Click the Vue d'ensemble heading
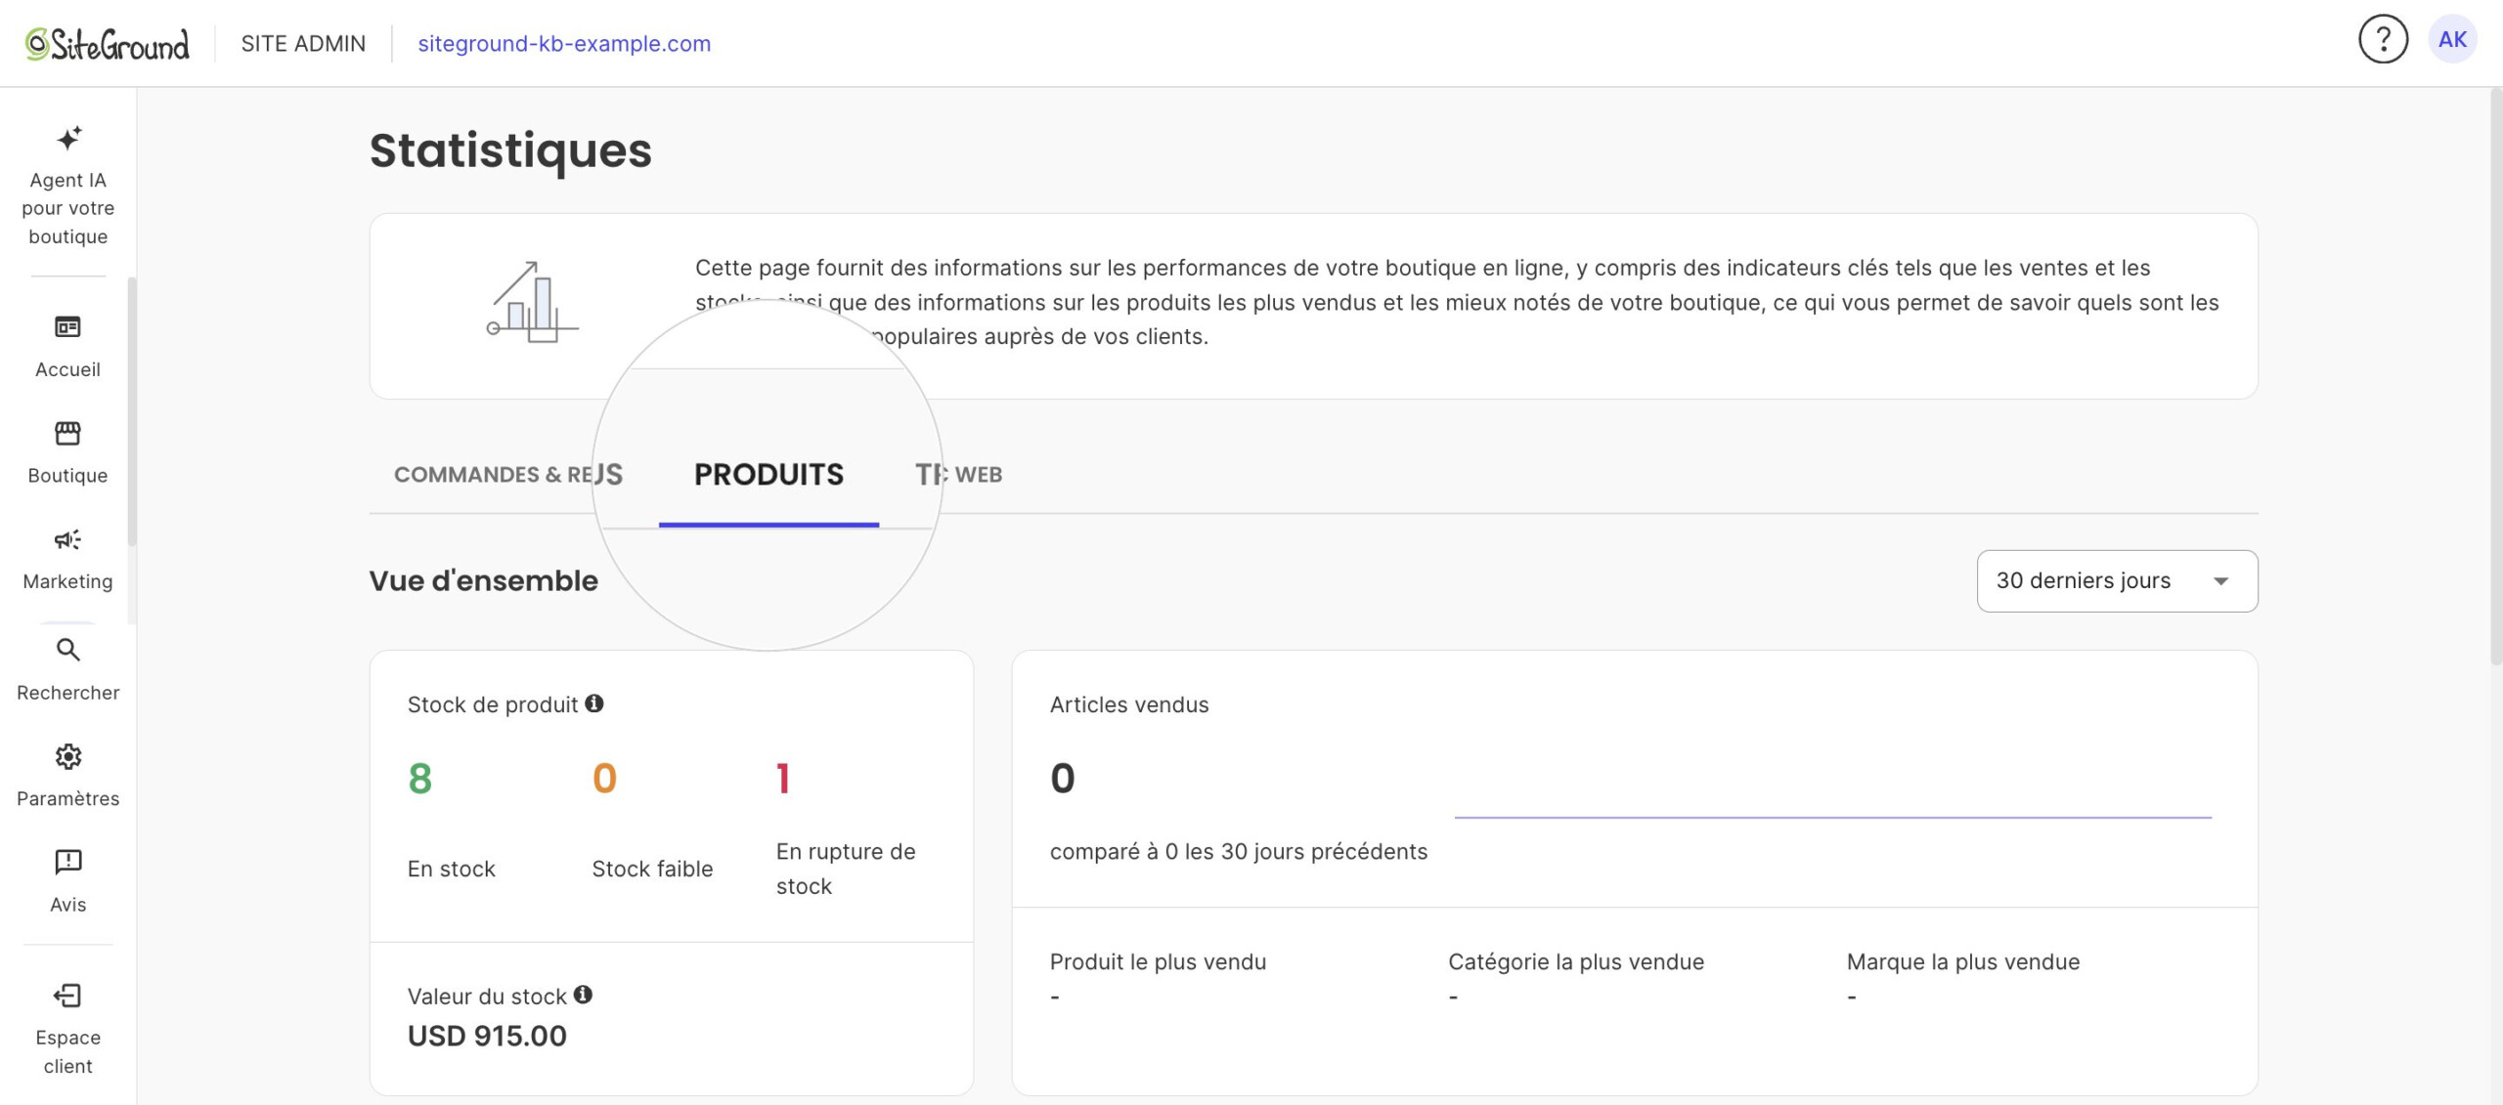Image resolution: width=2503 pixels, height=1105 pixels. point(483,581)
